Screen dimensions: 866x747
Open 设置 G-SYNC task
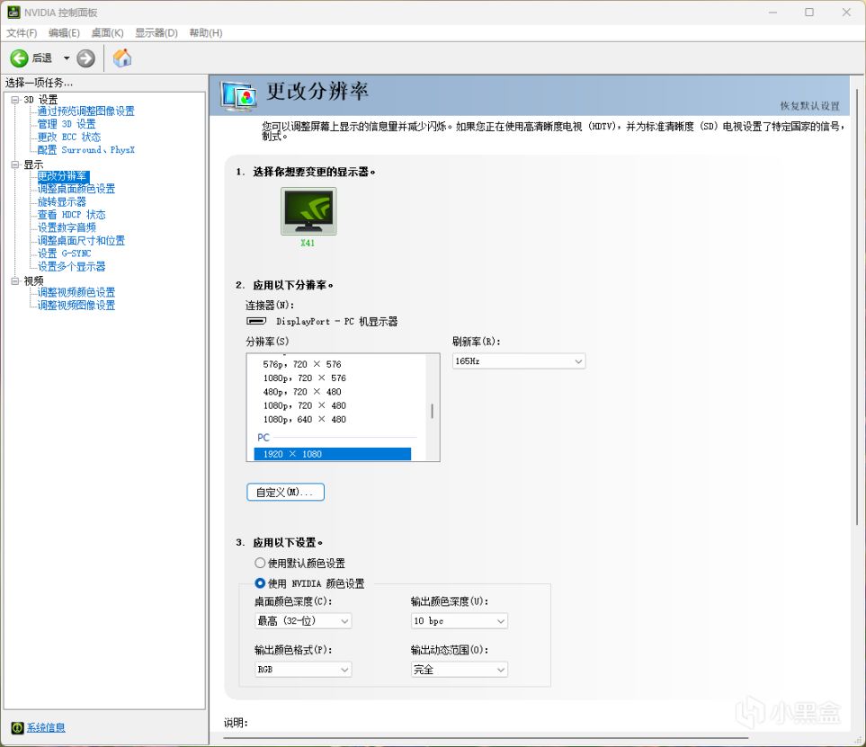(64, 253)
